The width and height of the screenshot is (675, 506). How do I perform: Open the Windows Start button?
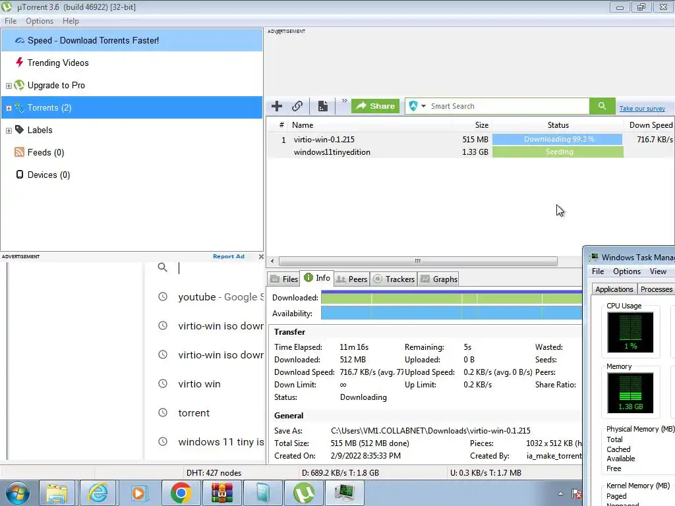18,493
